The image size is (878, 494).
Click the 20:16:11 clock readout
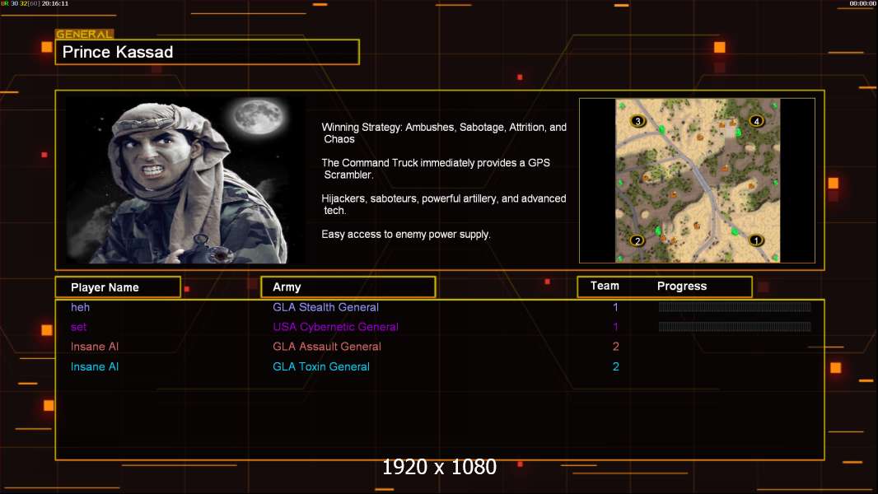click(x=55, y=3)
